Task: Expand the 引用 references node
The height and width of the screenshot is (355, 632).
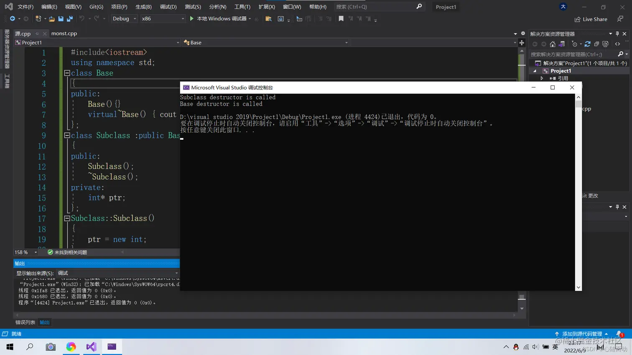Action: (x=542, y=78)
